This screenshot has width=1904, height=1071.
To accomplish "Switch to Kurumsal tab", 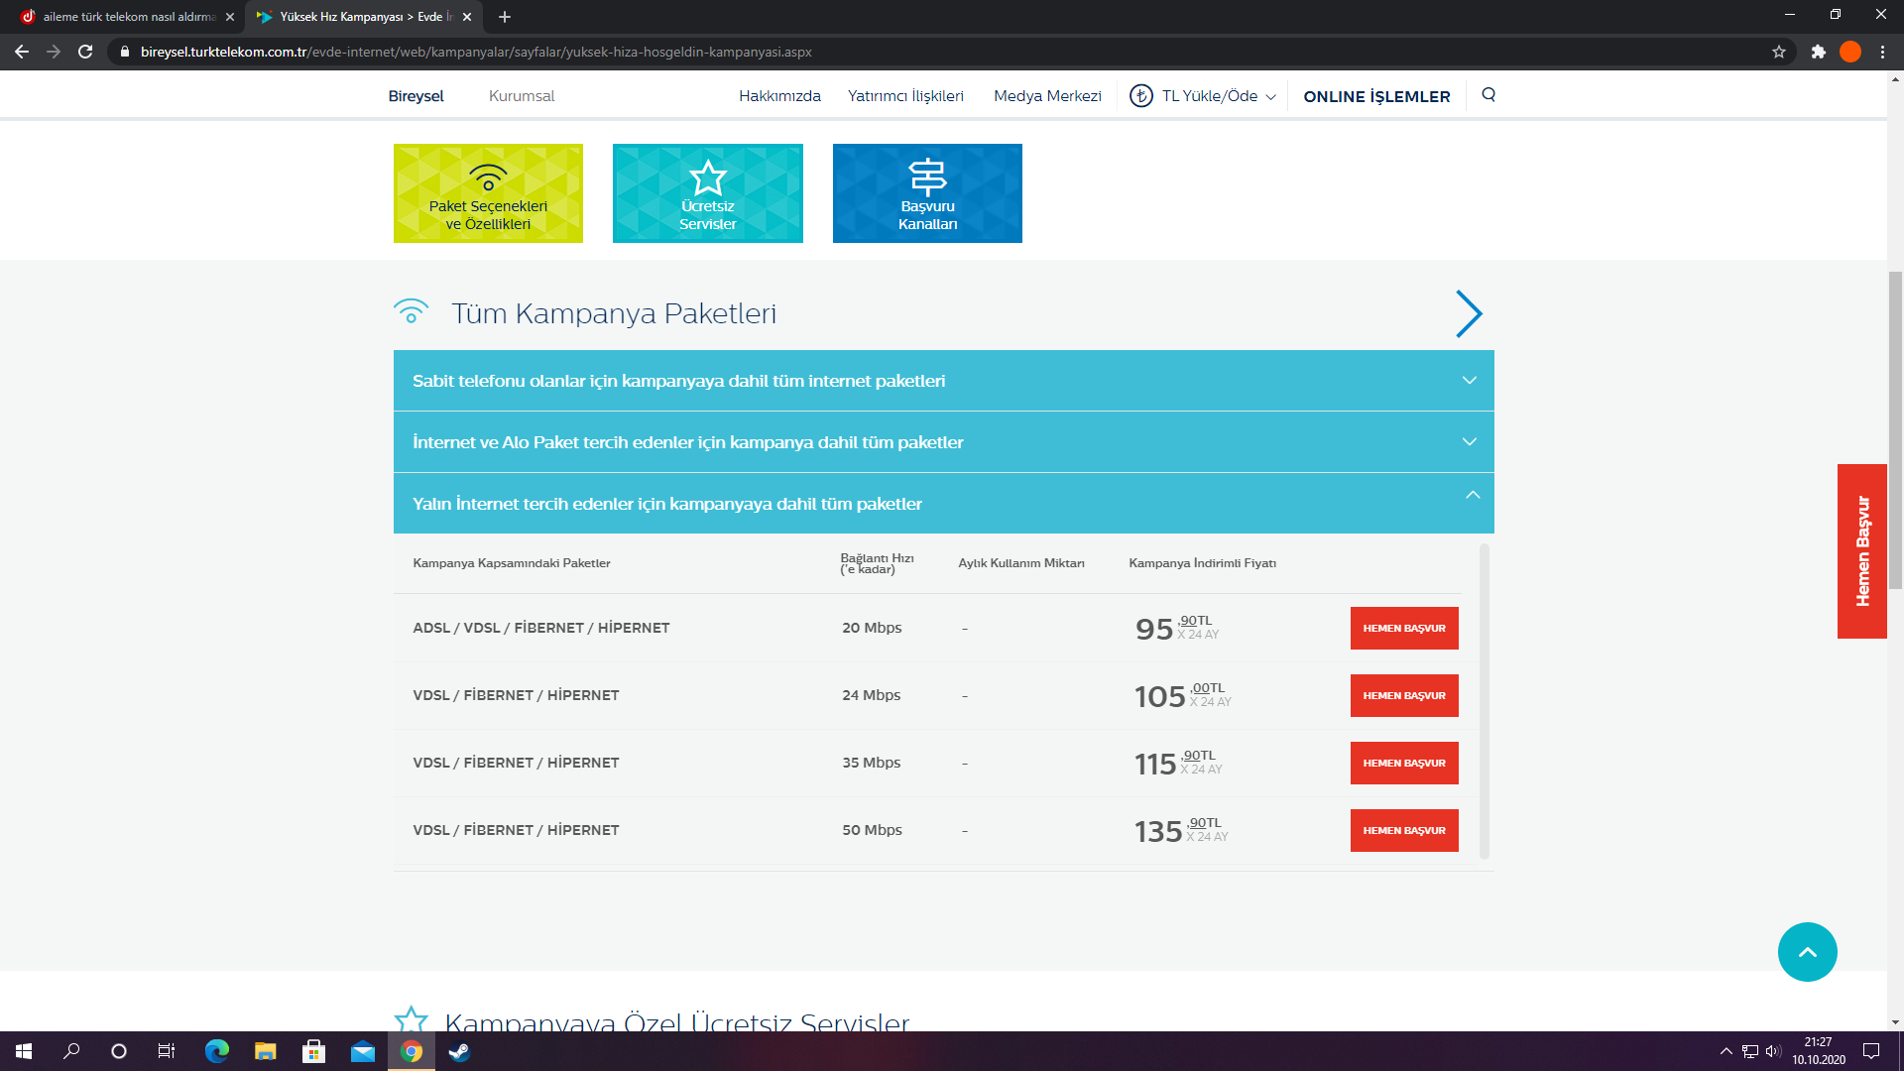I will (521, 96).
